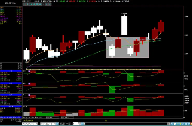Select the 15-minute timeframe button
Screen dimensions: 192x126
tap(34, 4)
